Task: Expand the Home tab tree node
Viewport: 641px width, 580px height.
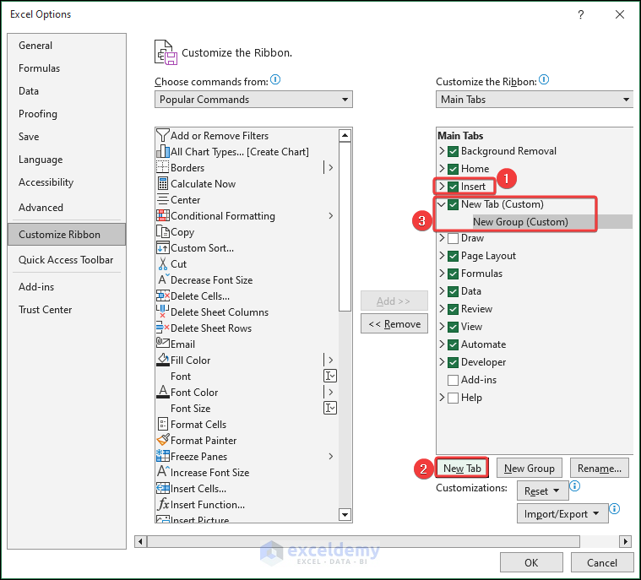Action: pyautogui.click(x=442, y=168)
